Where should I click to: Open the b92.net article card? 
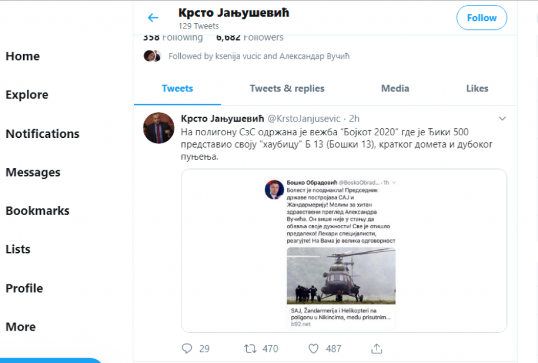339,316
